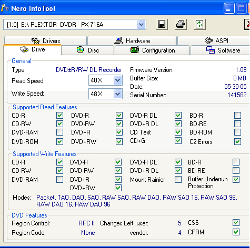The width and height of the screenshot is (250, 248).
Task: Toggle the BD-ROM read checkbox
Action: pyautogui.click(x=237, y=132)
